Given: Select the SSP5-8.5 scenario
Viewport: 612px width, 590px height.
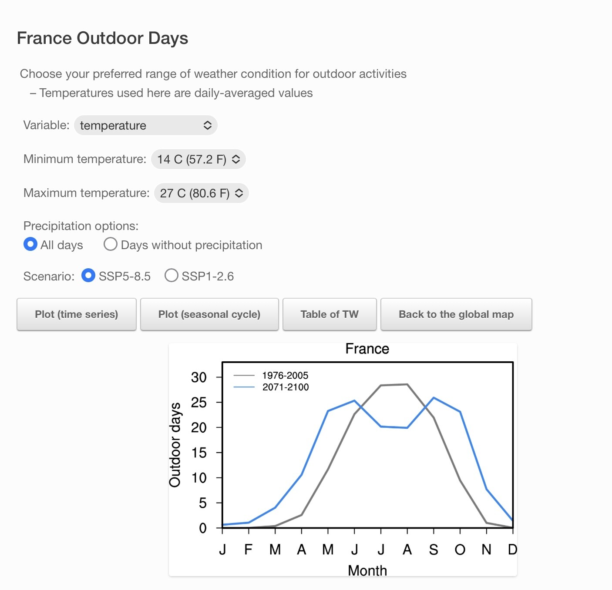Looking at the screenshot, I should click(x=88, y=276).
